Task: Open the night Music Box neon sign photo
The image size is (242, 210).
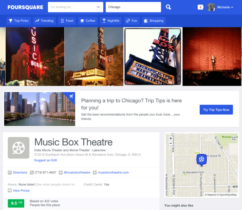Action: pos(35,56)
